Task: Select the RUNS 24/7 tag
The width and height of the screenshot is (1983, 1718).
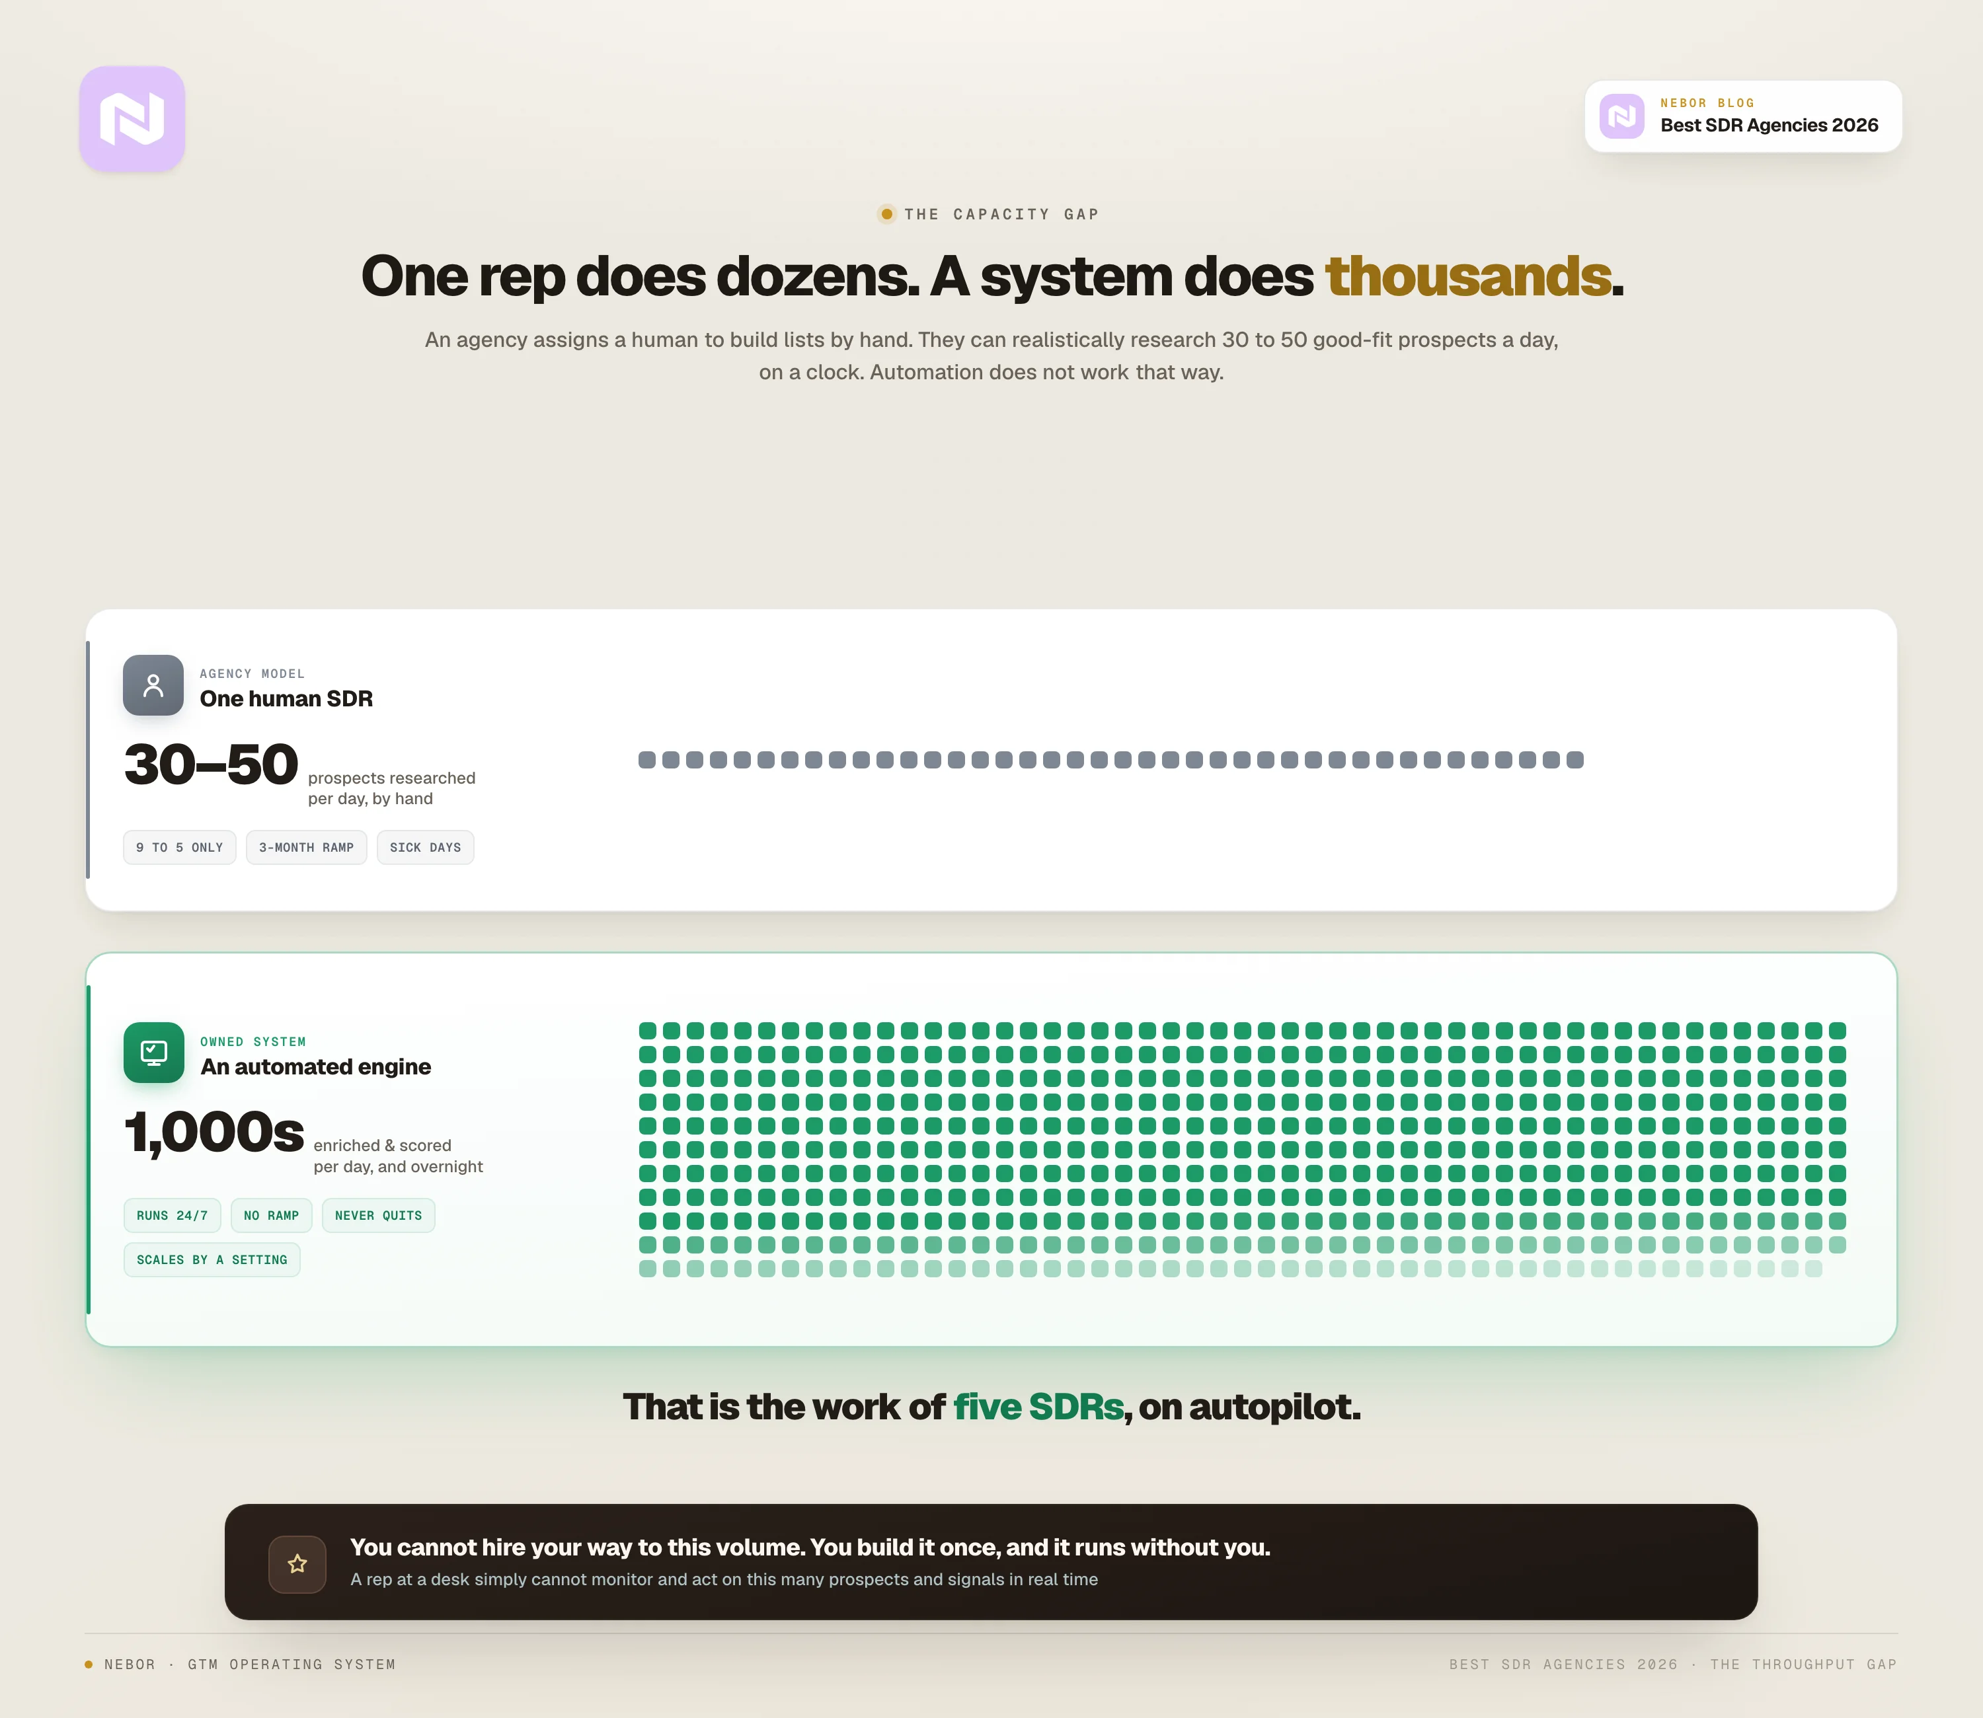Action: coord(173,1216)
